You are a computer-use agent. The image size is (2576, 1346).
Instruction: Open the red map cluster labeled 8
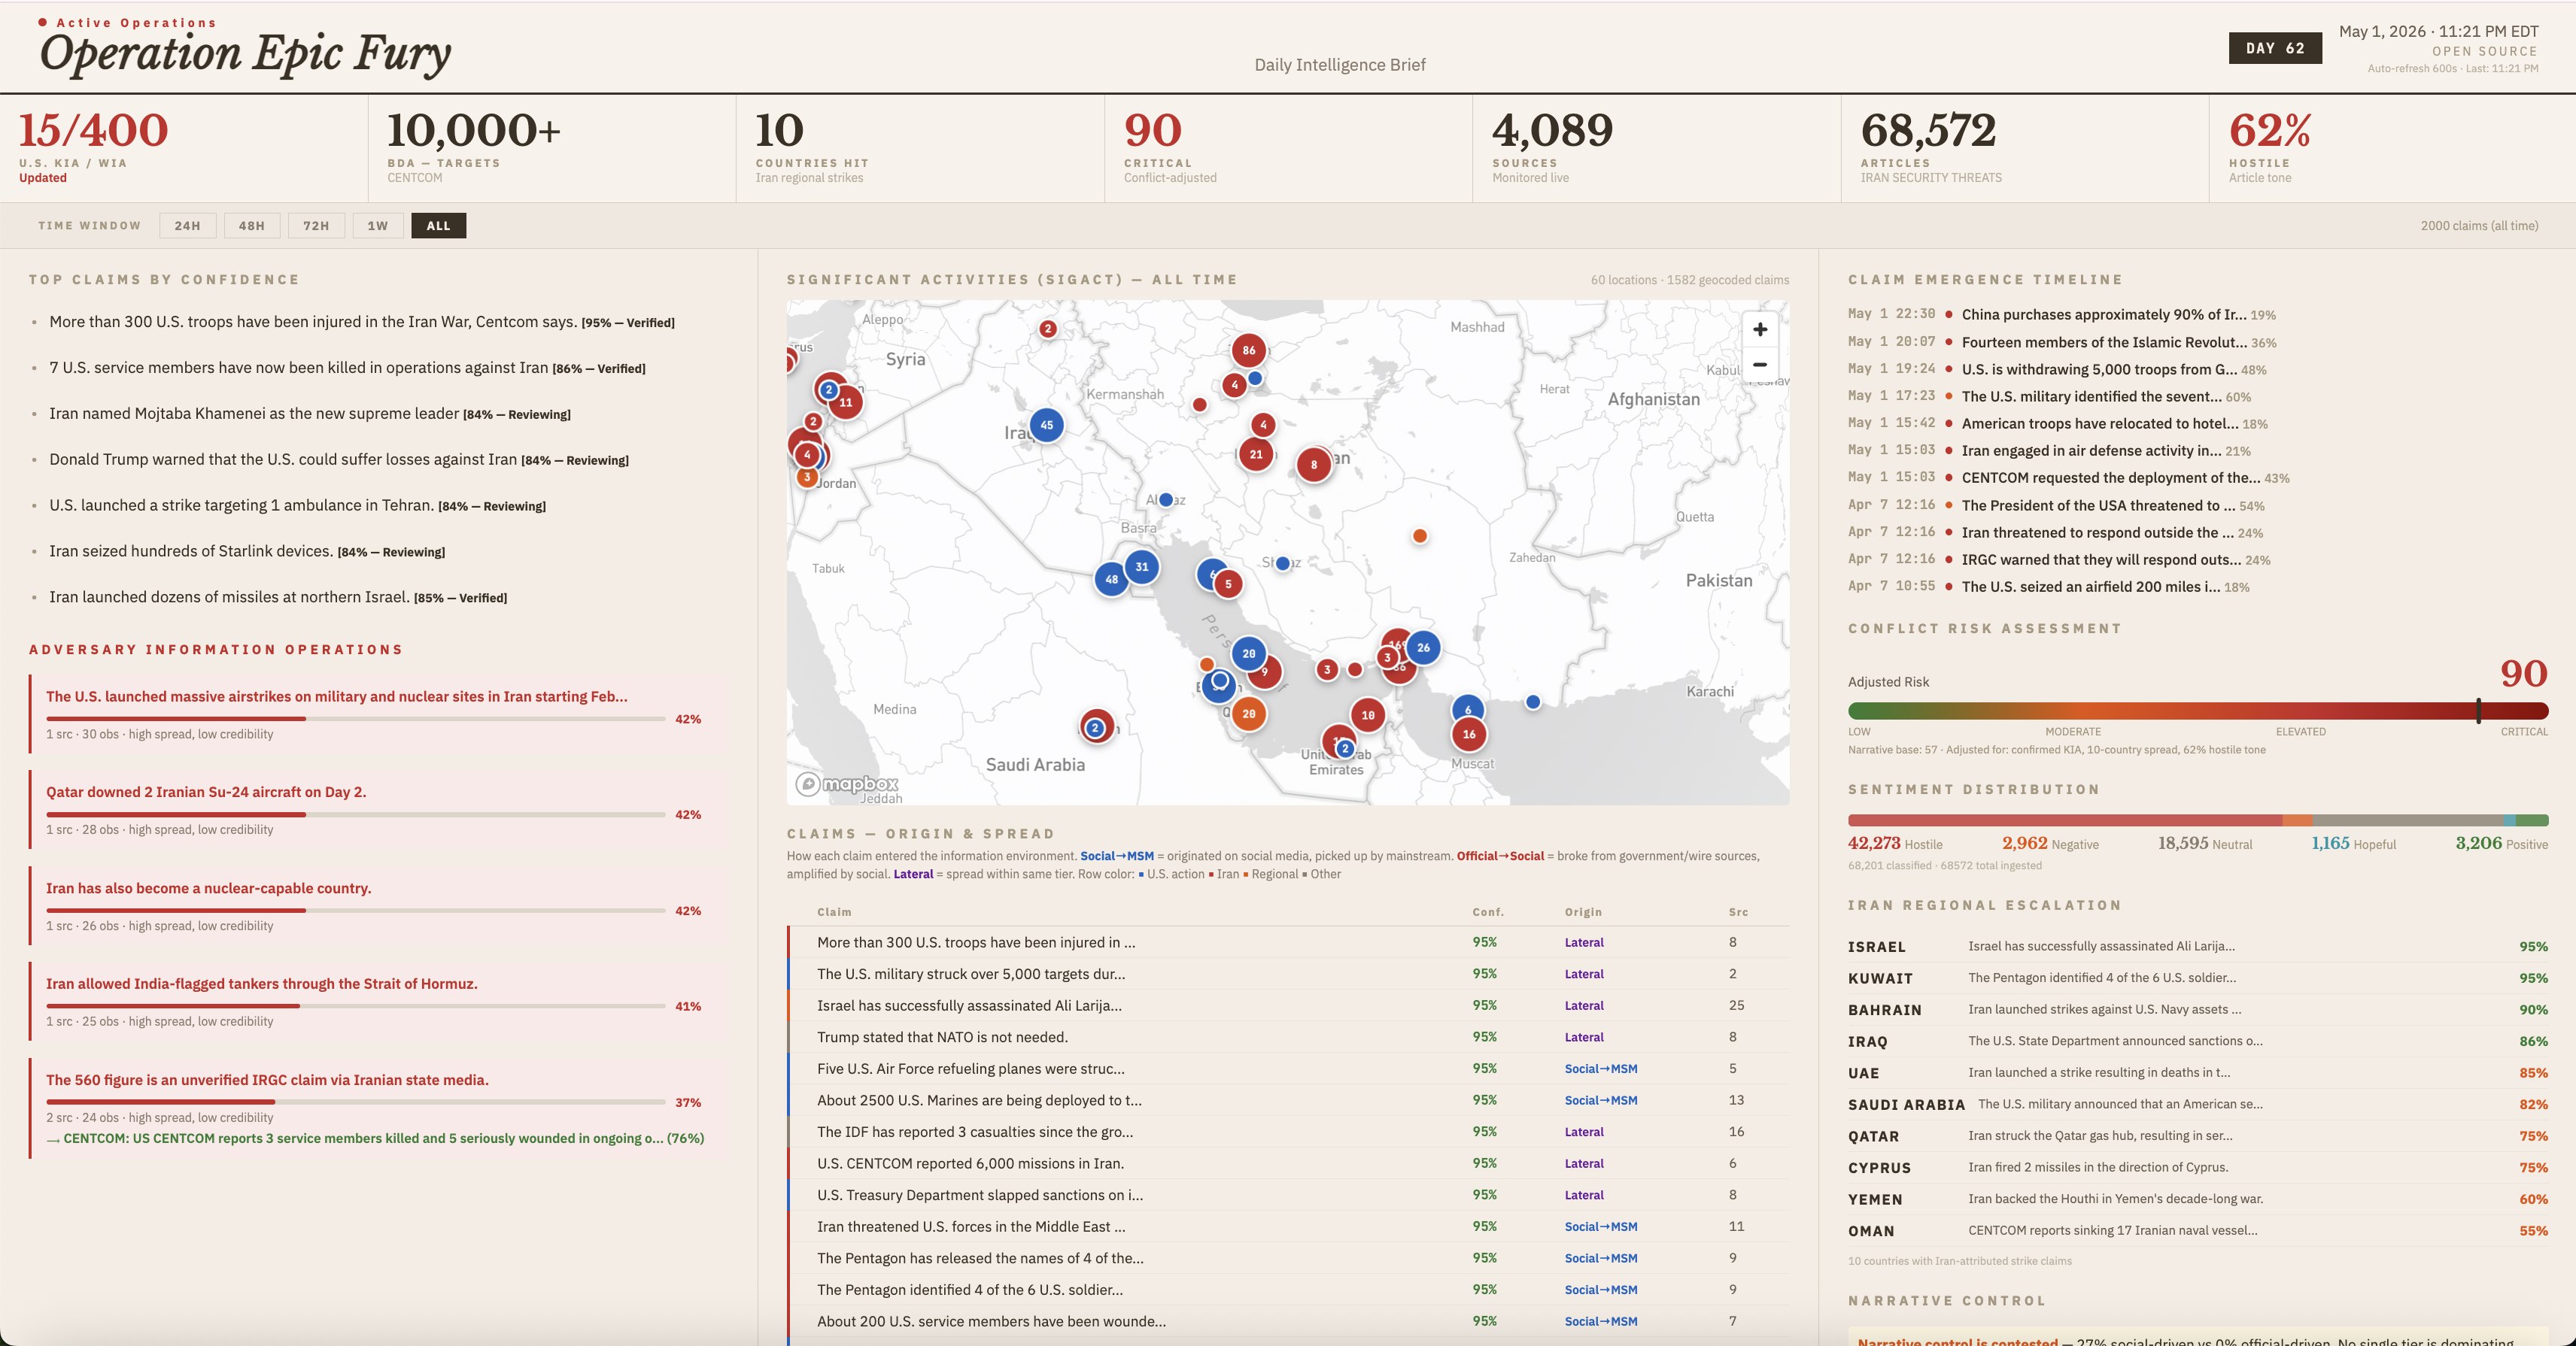1314,464
